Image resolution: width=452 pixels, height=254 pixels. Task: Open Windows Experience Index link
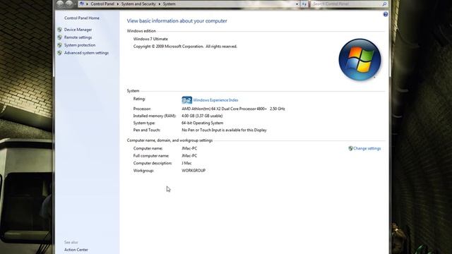(215, 100)
